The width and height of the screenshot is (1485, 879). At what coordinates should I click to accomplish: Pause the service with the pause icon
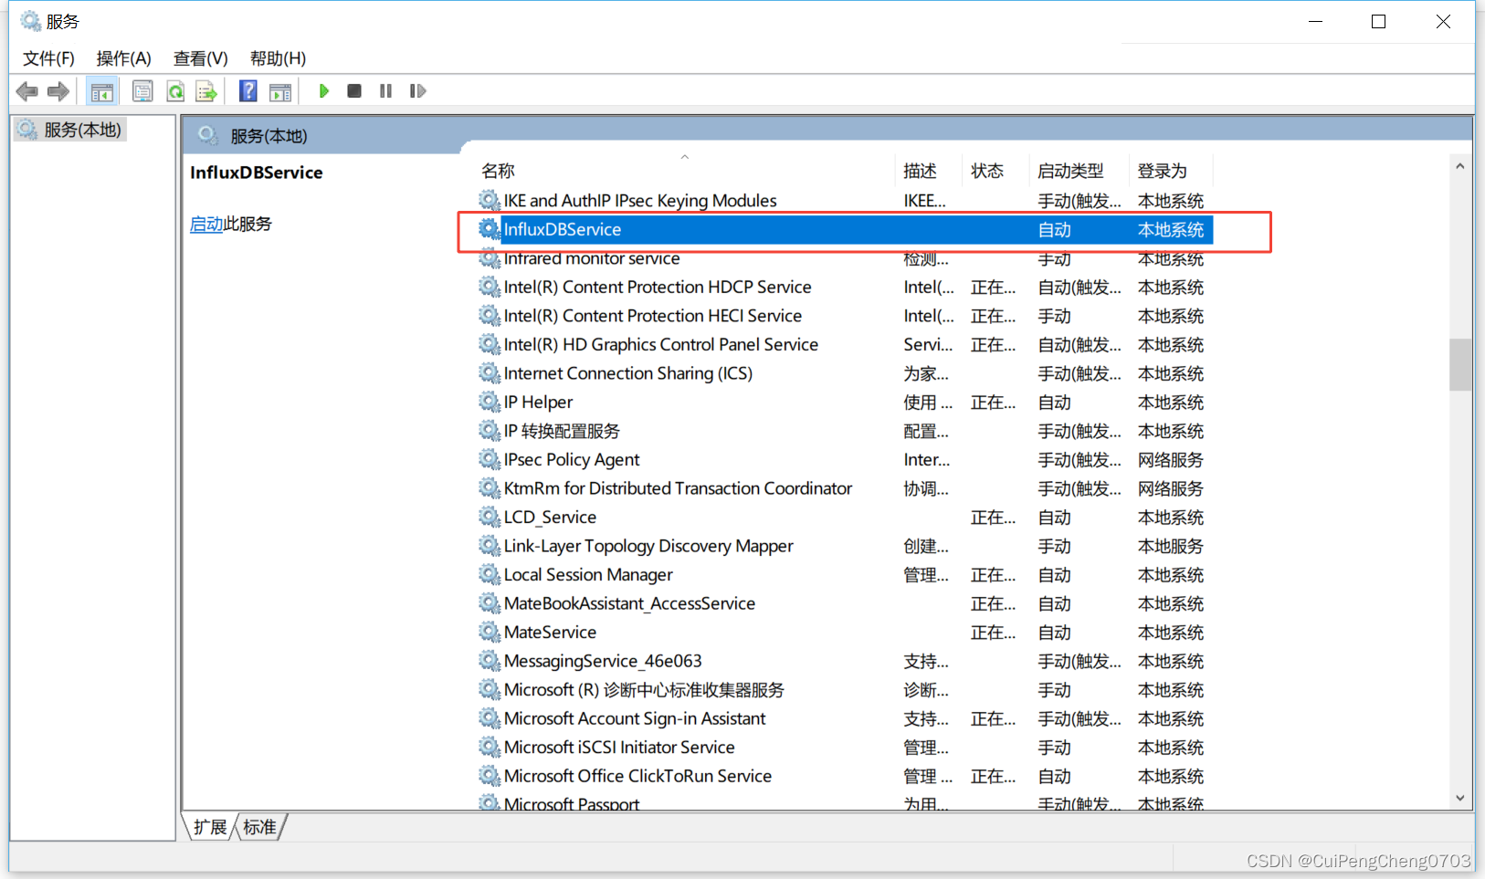tap(385, 91)
